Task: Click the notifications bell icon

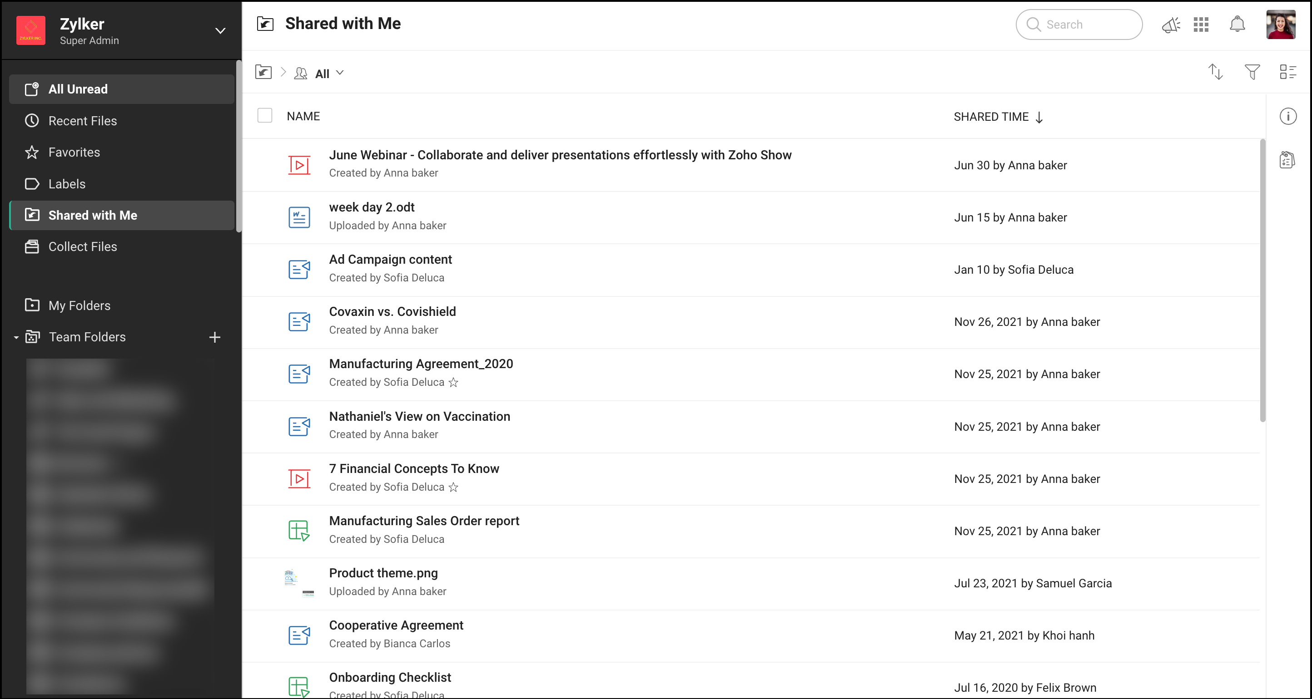Action: [x=1237, y=25]
